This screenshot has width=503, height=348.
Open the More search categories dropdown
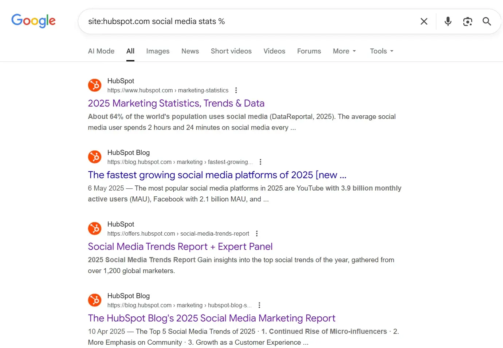point(344,51)
